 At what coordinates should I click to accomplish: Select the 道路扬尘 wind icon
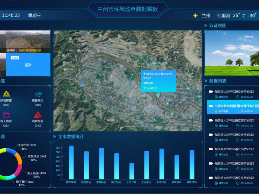(38, 94)
